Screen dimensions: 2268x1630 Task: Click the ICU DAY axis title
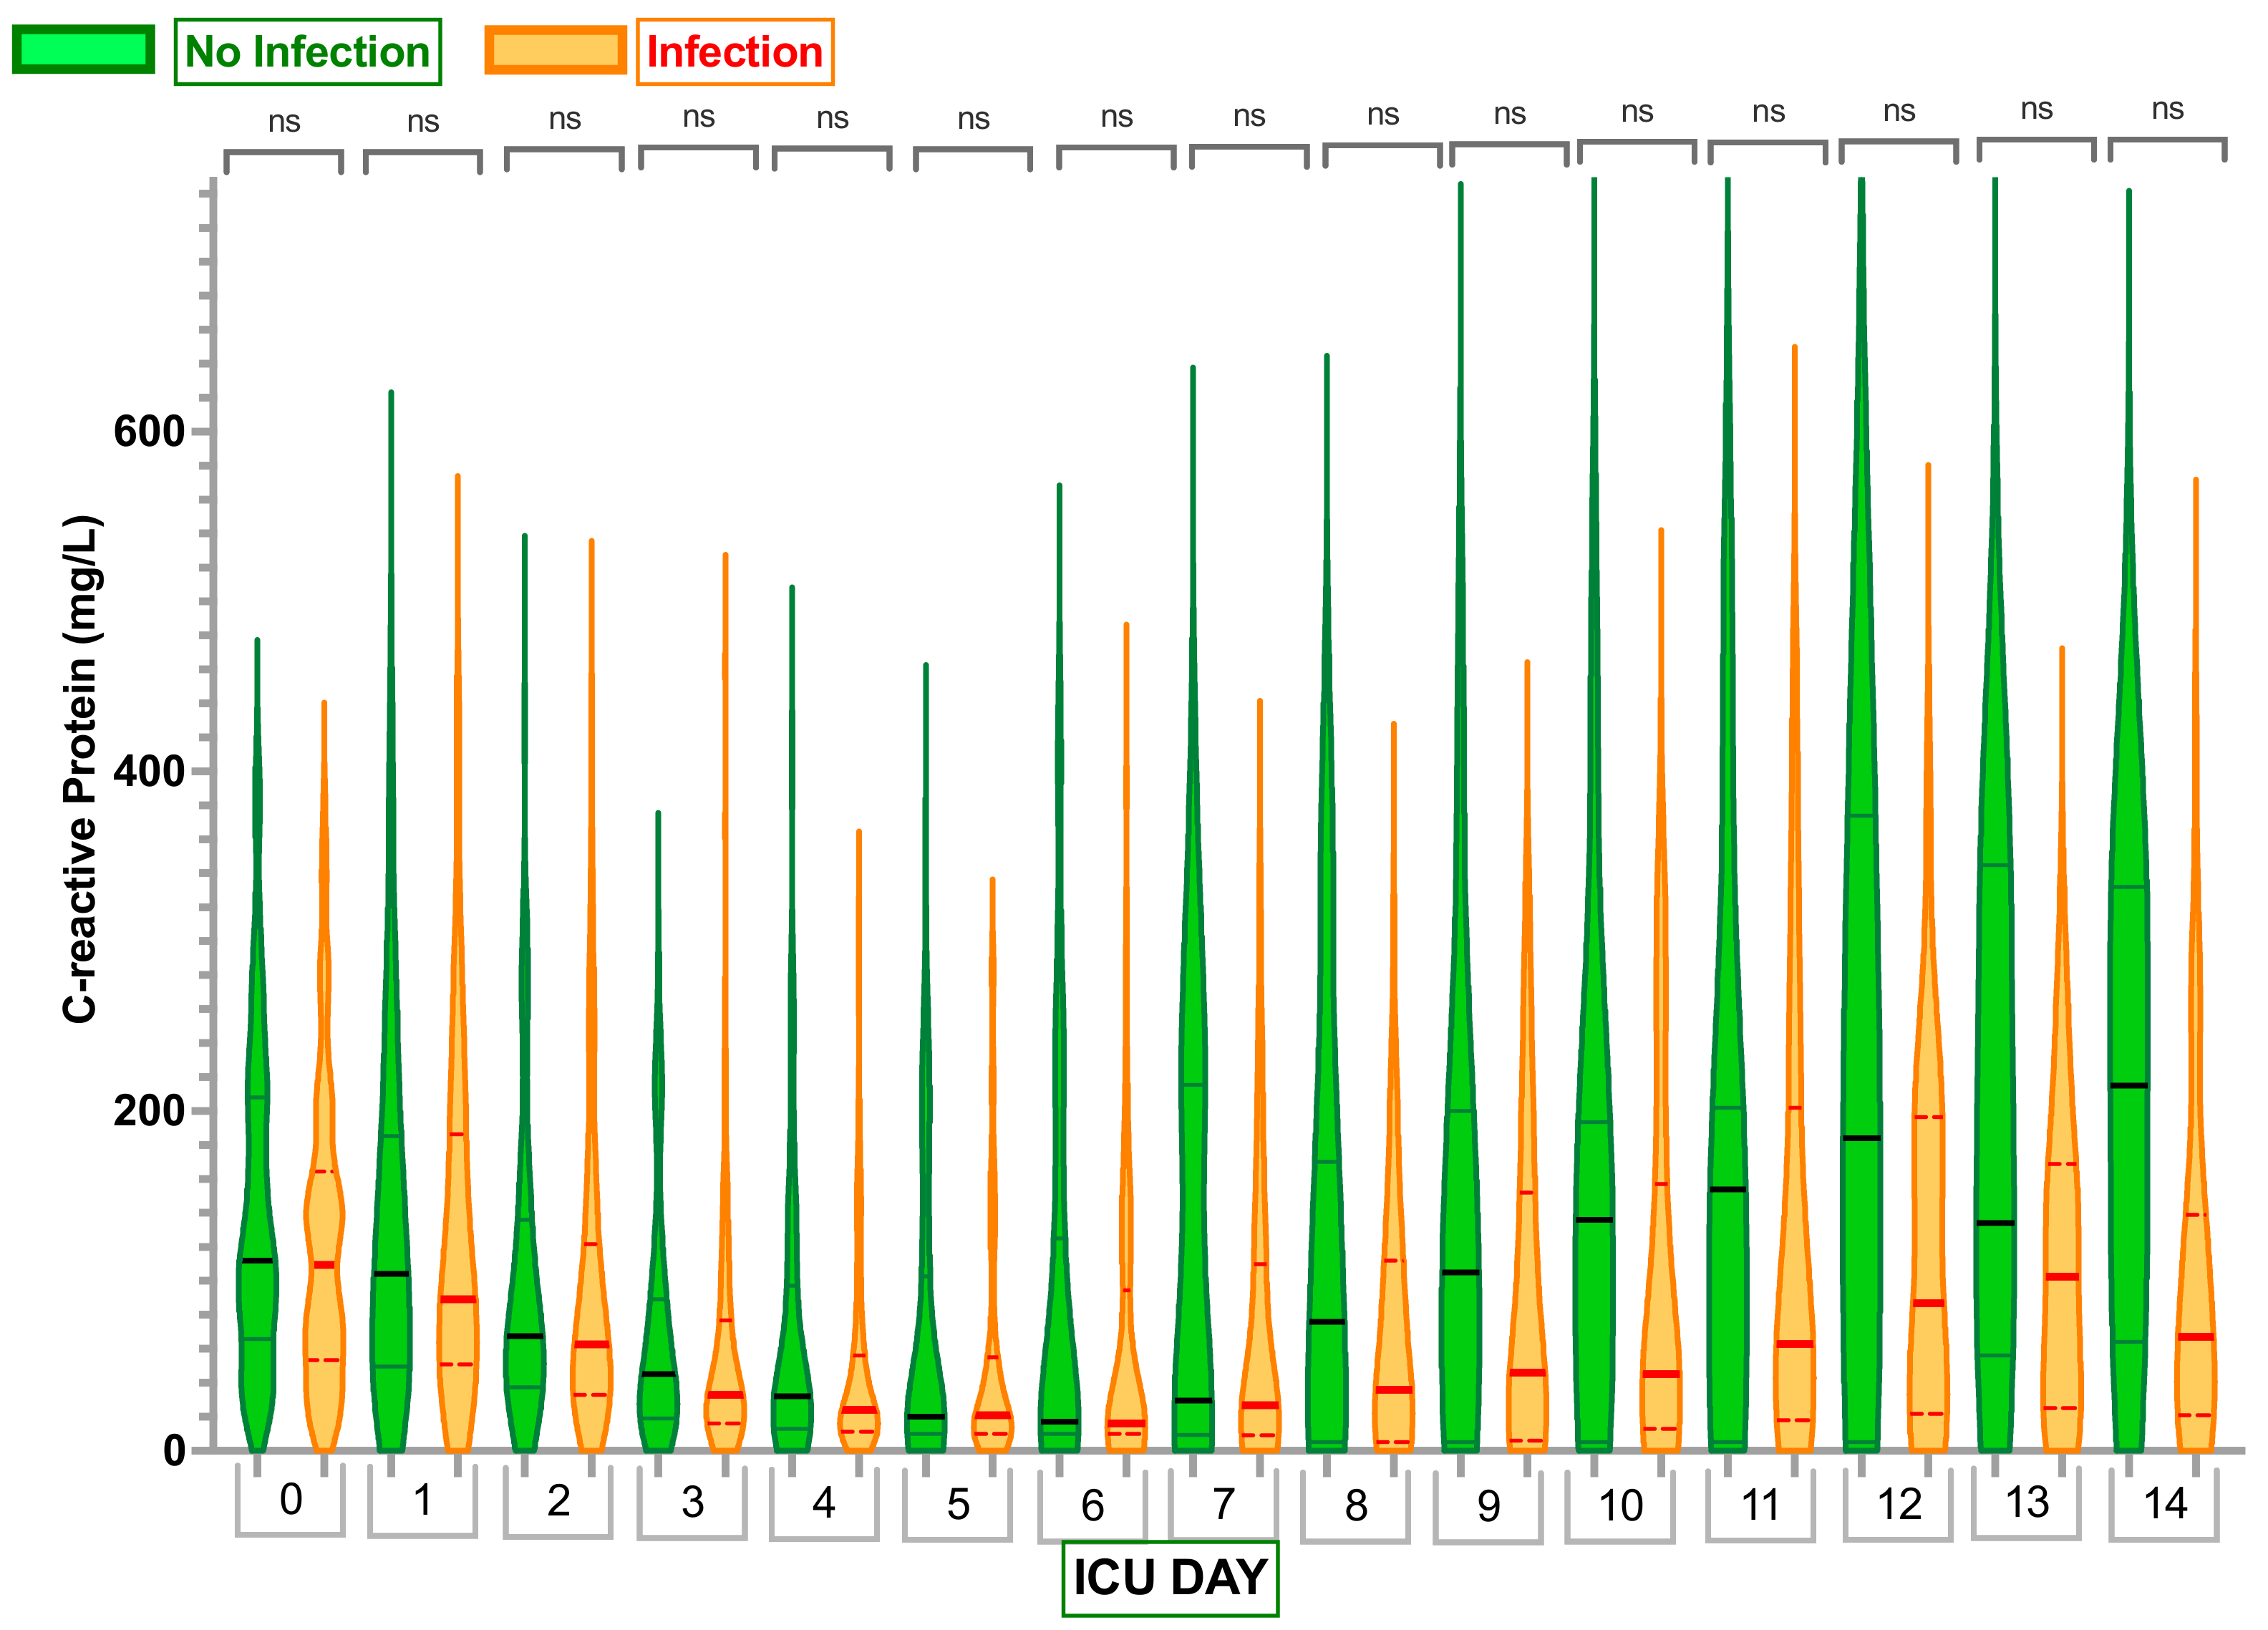pyautogui.click(x=1170, y=1578)
